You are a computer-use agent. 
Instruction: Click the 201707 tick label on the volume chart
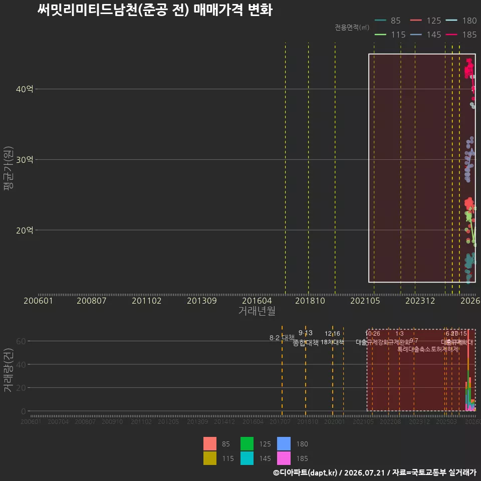coord(280,422)
